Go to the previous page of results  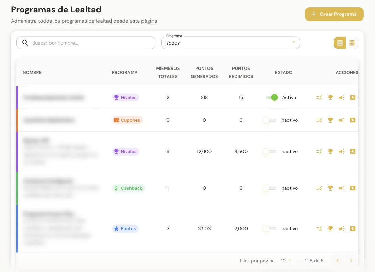coord(338,261)
